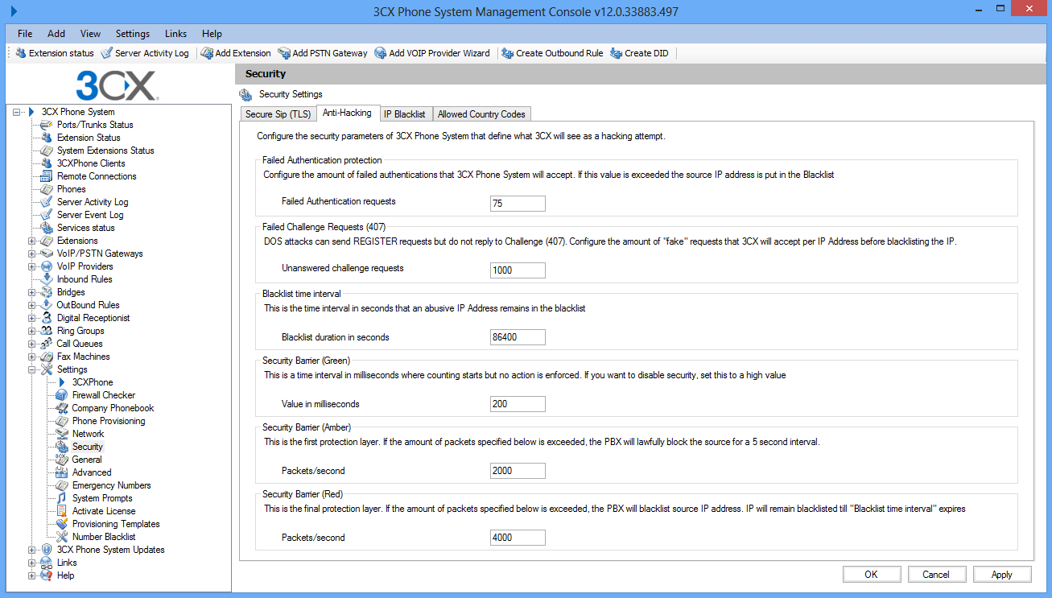Select Phones node in tree

(x=71, y=189)
